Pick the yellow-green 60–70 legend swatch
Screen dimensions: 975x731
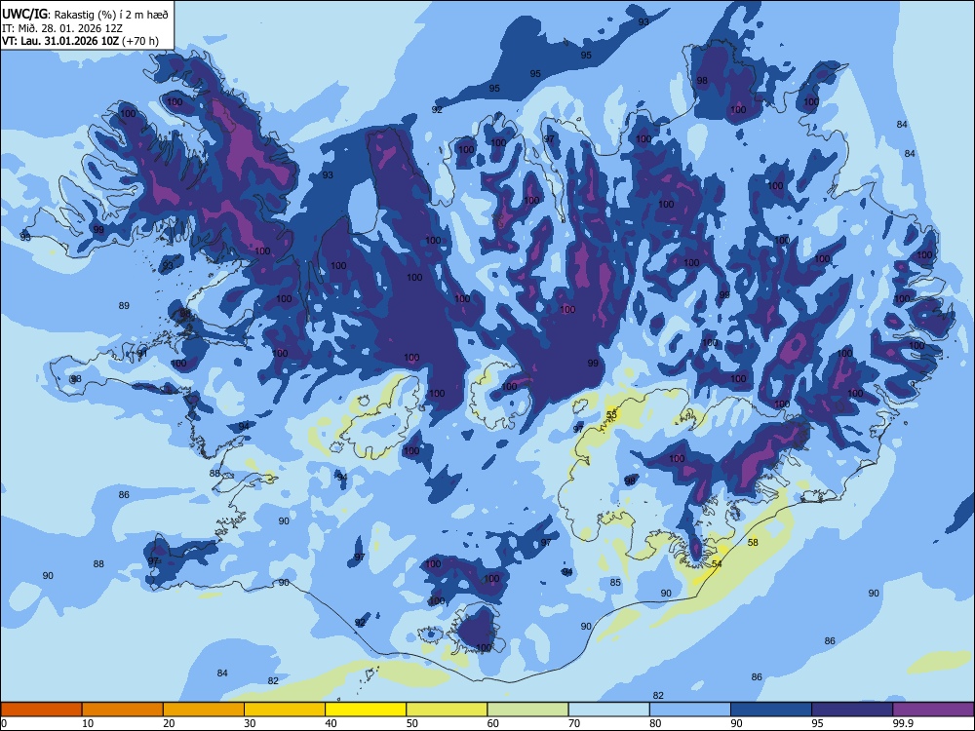click(x=527, y=710)
